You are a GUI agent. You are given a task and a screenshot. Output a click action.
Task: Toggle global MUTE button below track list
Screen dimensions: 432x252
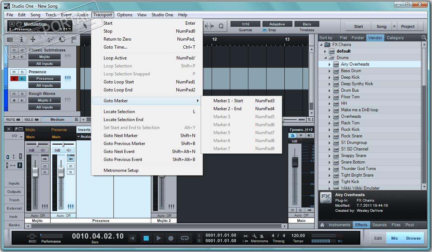click(13, 120)
